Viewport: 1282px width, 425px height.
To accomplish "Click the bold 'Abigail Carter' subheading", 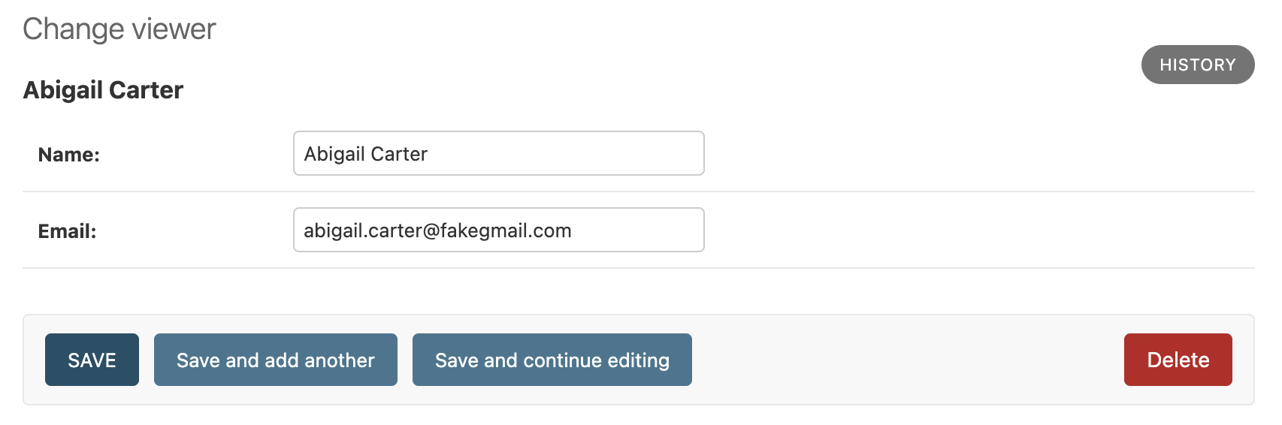I will 104,90.
